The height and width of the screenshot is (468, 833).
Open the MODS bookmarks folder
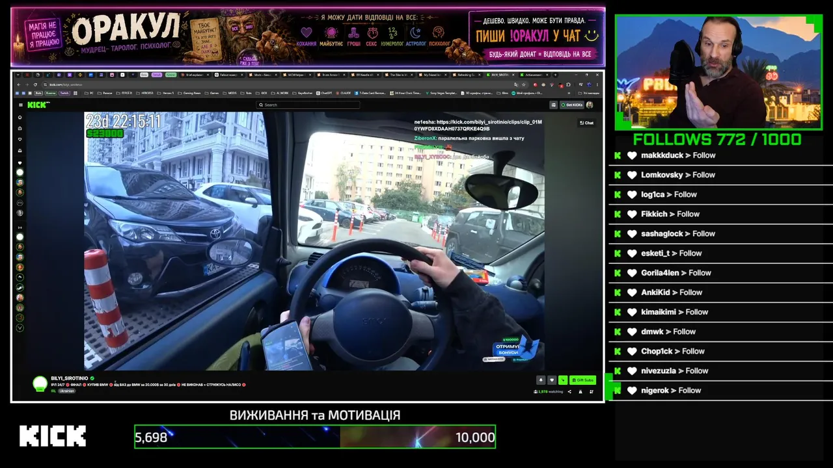point(231,93)
